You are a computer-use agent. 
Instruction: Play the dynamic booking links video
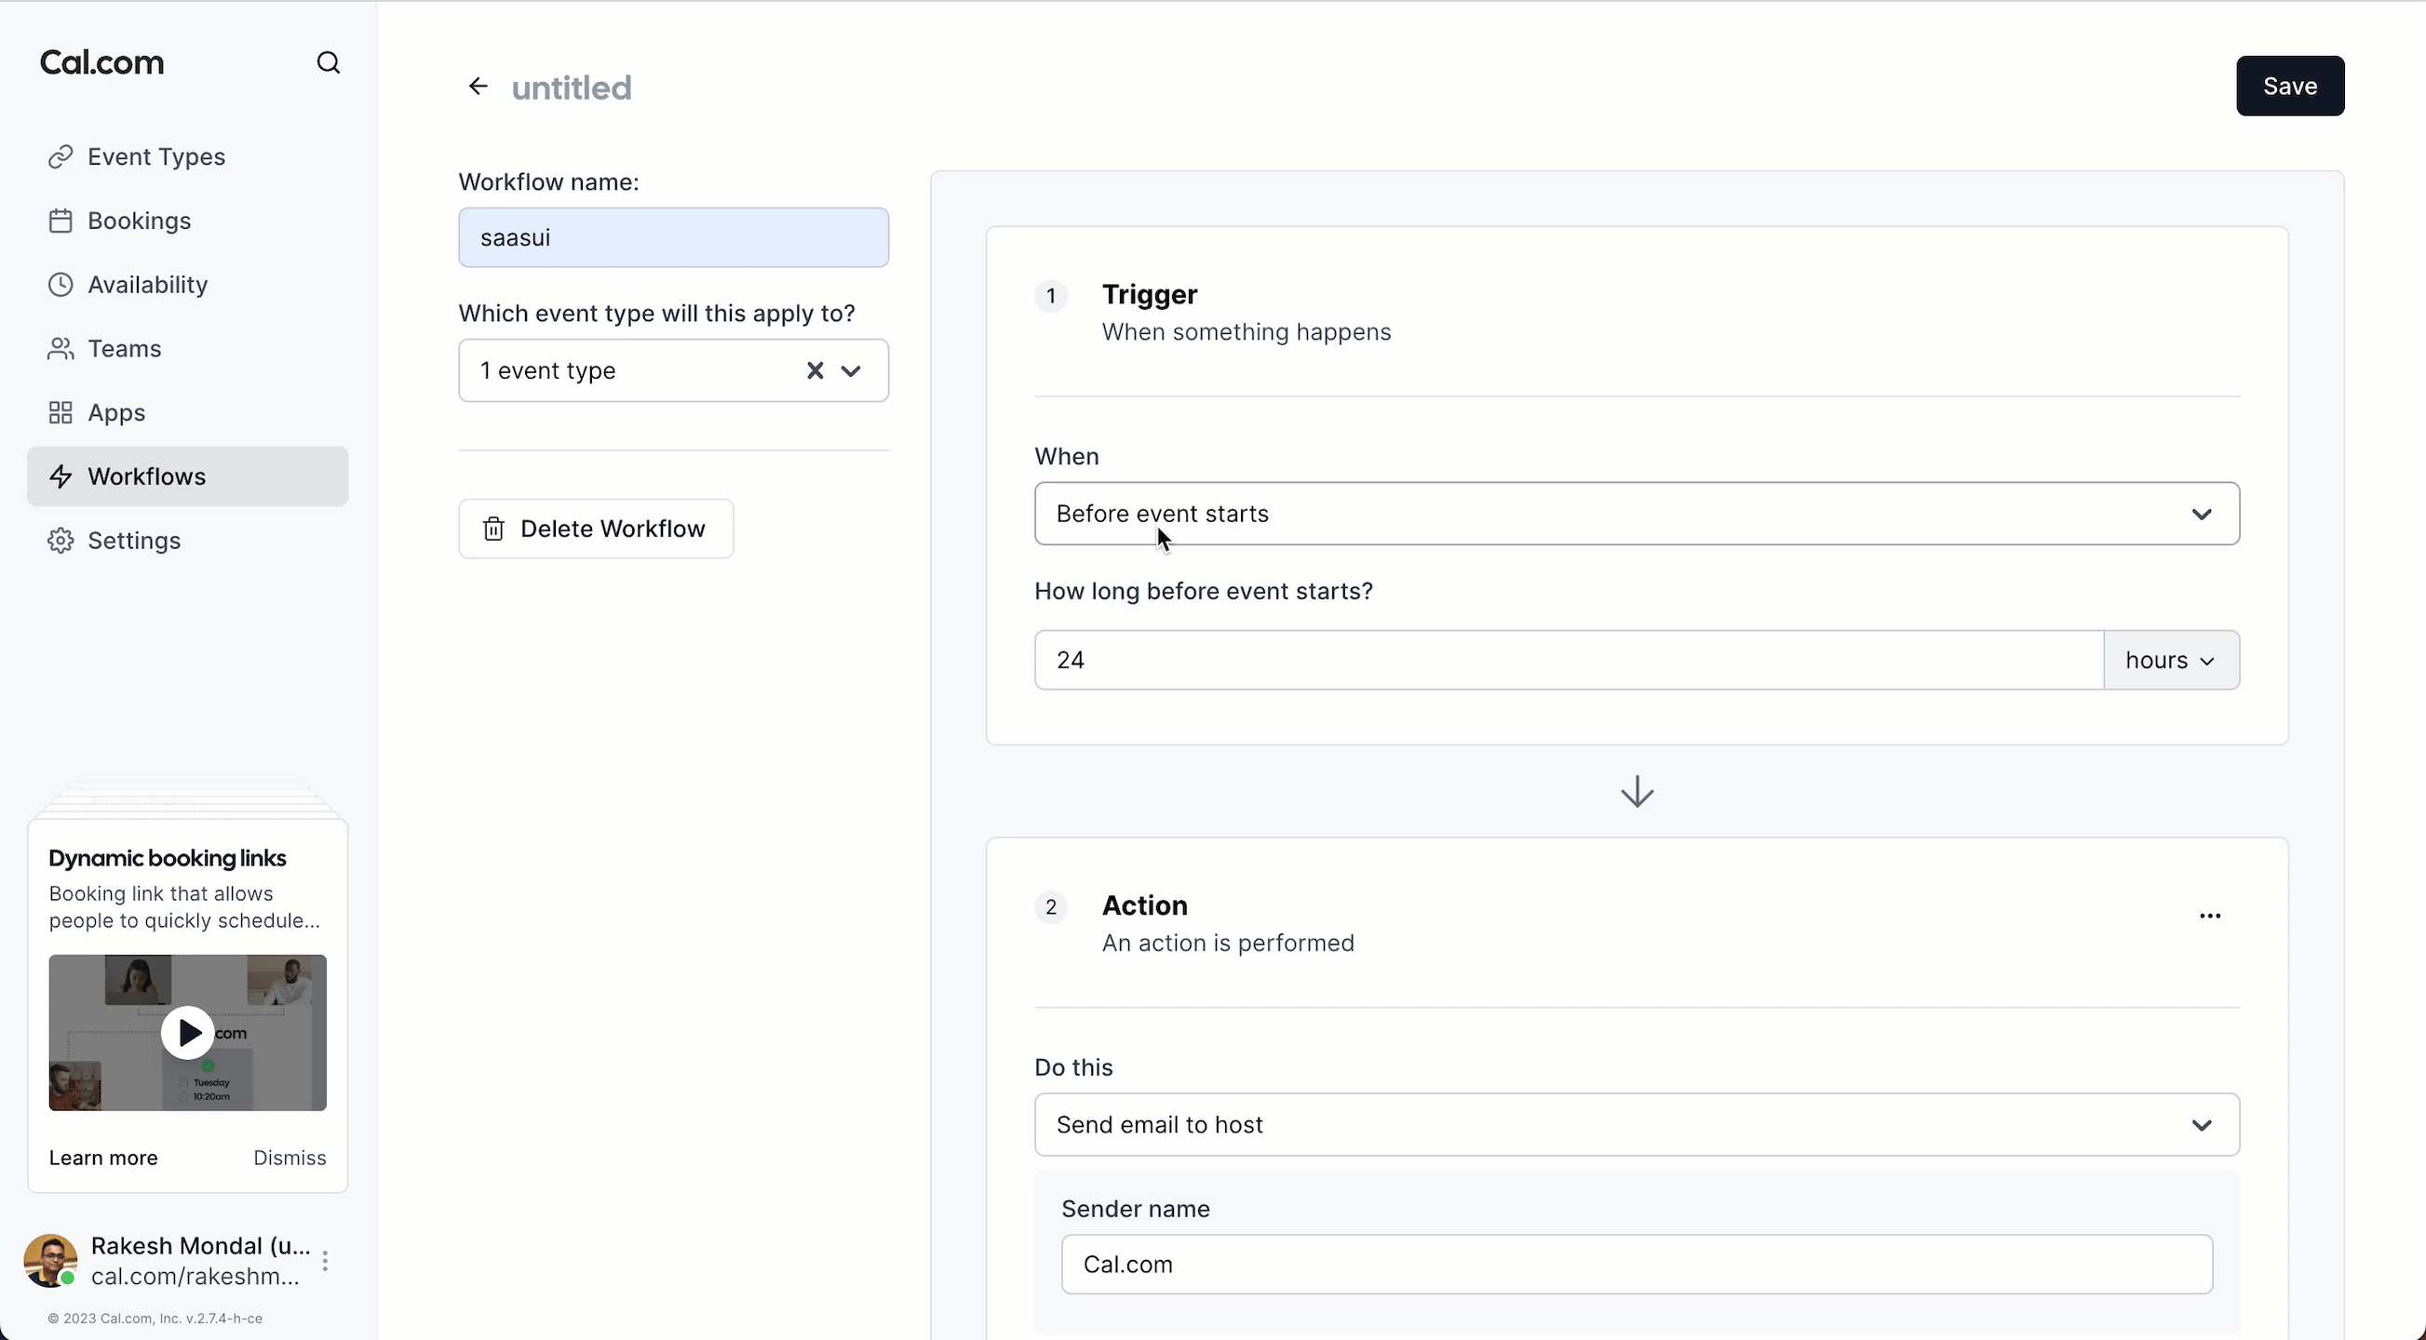(x=187, y=1033)
